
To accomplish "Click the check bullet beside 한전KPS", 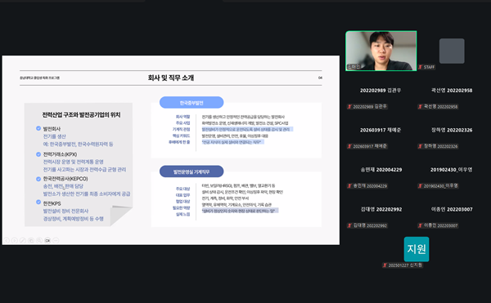I will pos(38,202).
